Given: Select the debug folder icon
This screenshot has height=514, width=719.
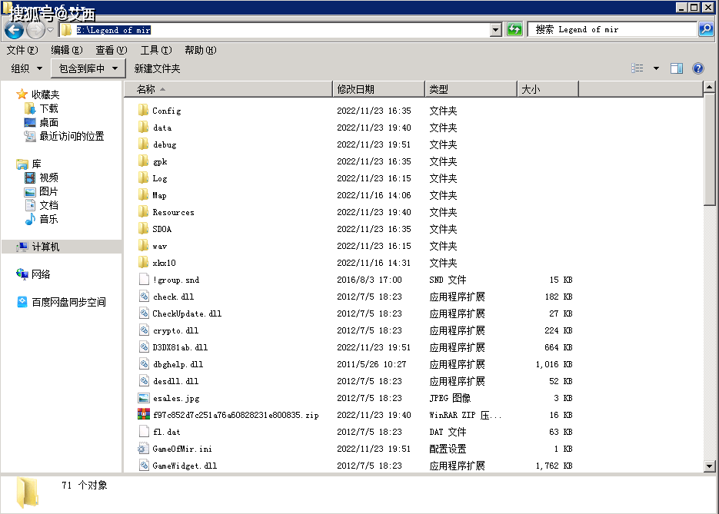Looking at the screenshot, I should click(x=143, y=144).
